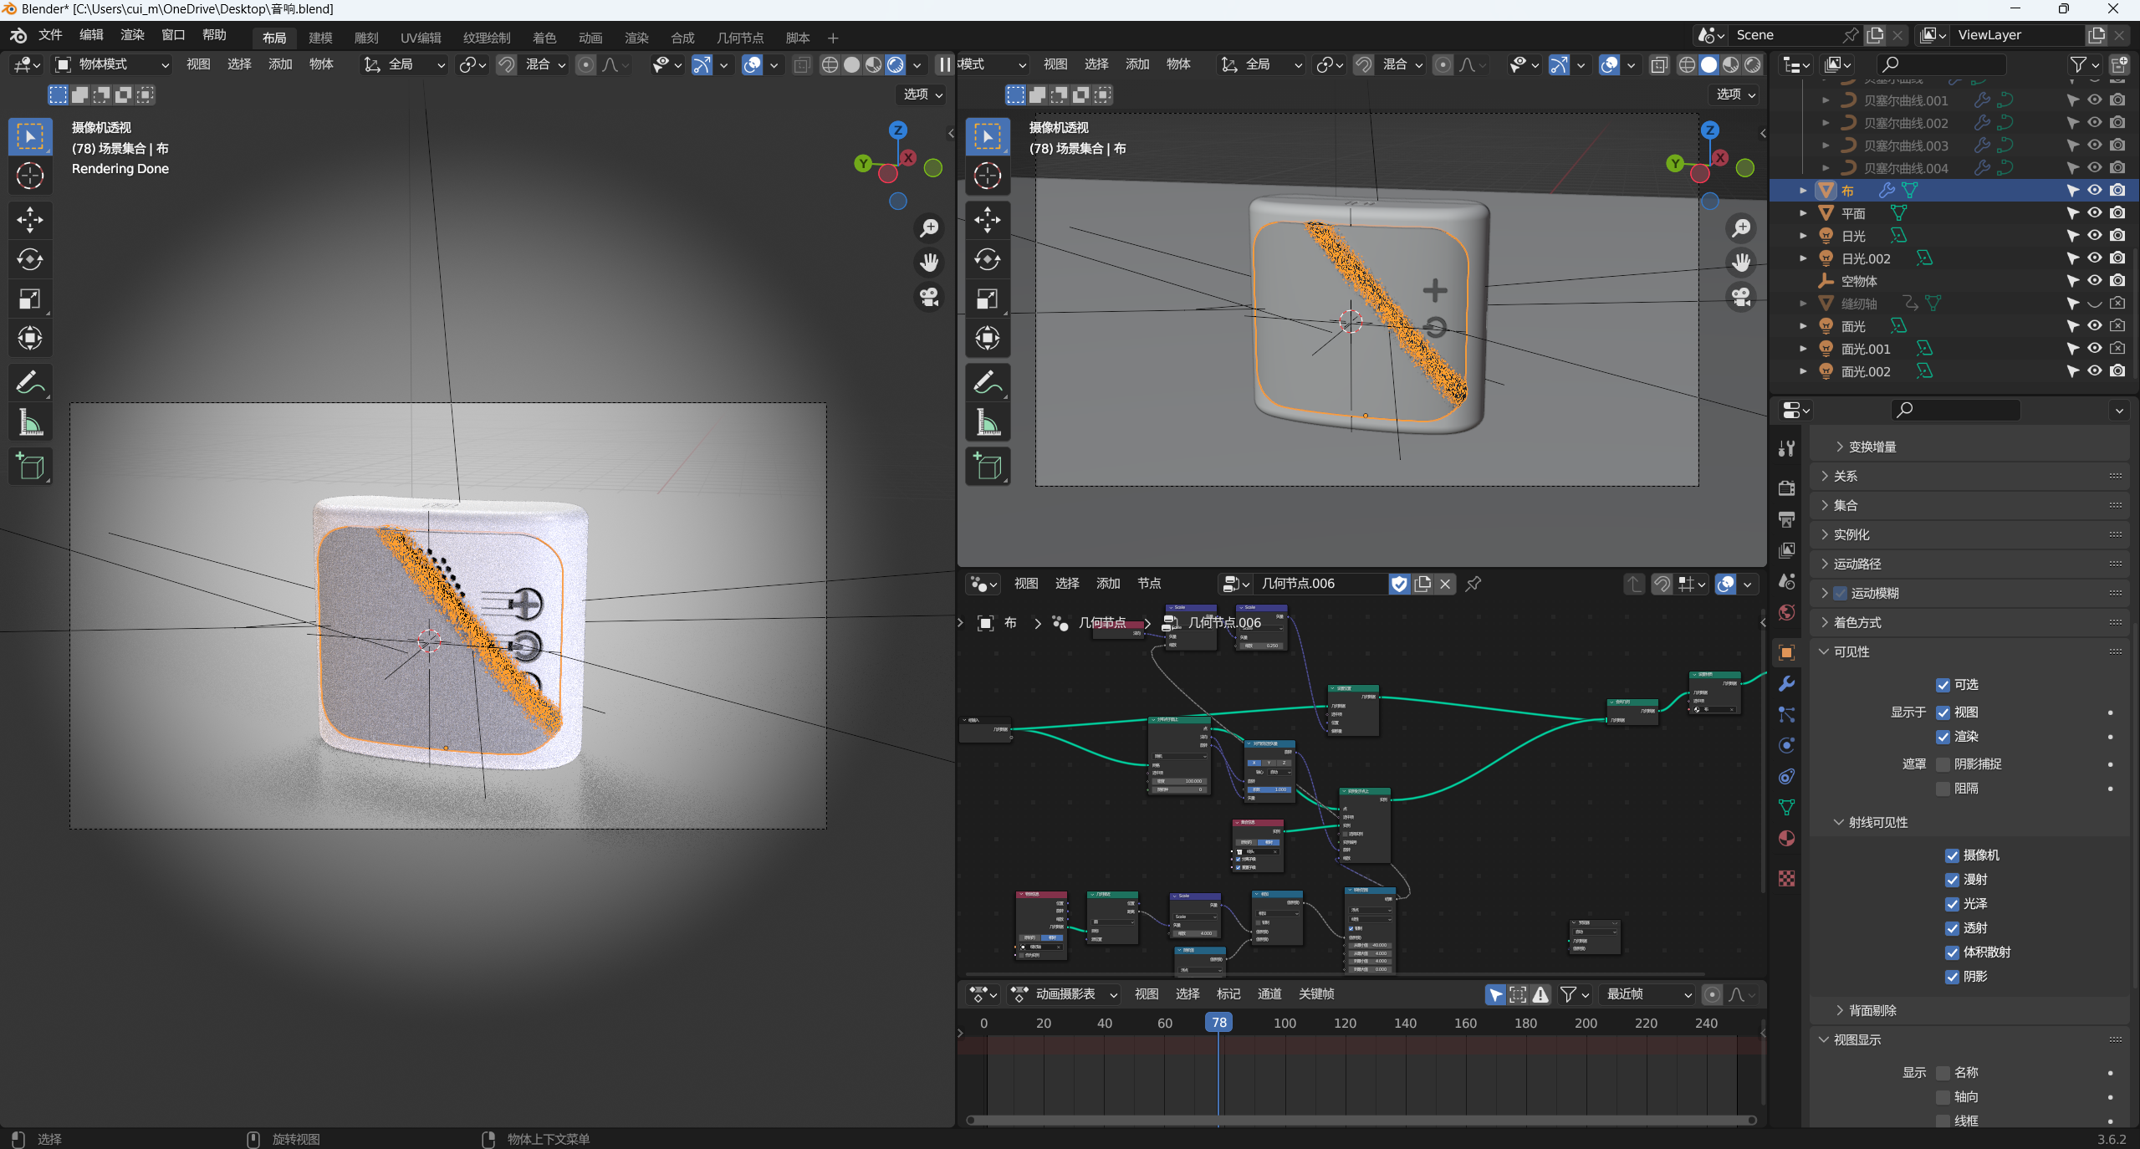Enable the 阻隔 checkbox
Screen dimensions: 2140x1149
click(1943, 789)
